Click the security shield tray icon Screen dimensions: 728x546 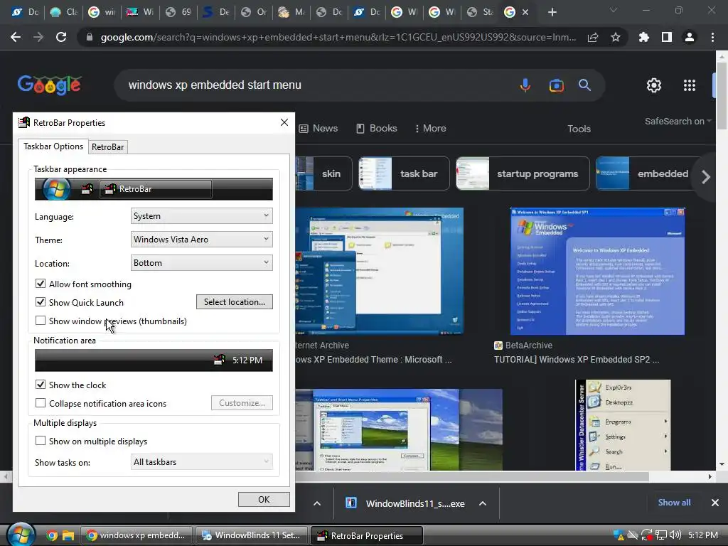(619, 535)
